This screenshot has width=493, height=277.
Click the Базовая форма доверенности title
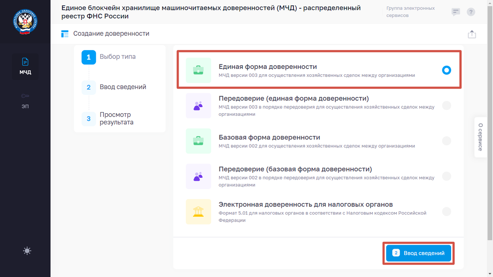click(x=269, y=137)
